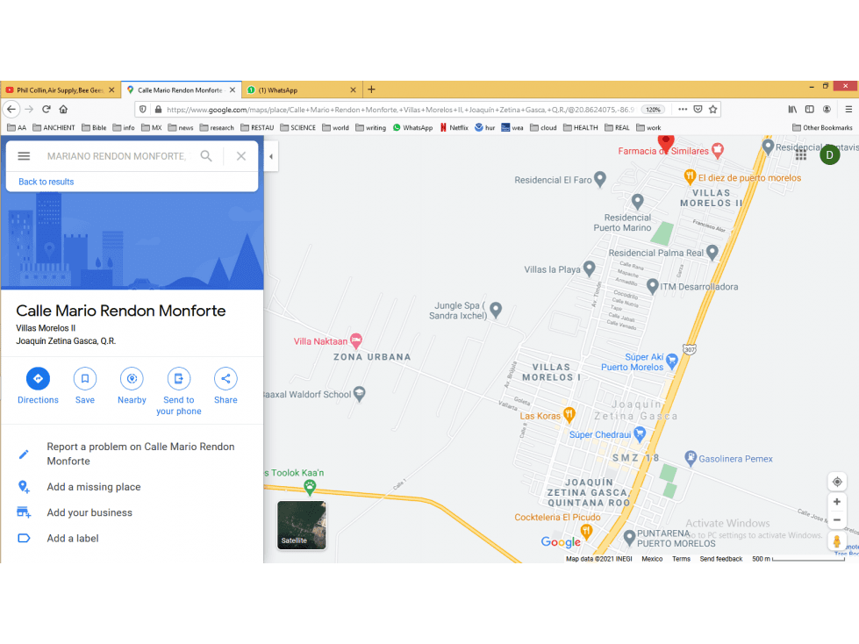The width and height of the screenshot is (859, 644).
Task: Open the Firefox application menu
Action: tap(848, 110)
